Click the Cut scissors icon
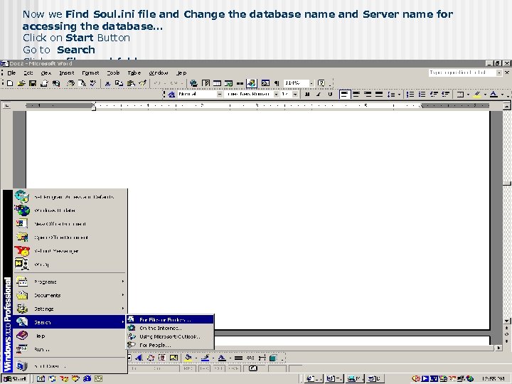 107,83
